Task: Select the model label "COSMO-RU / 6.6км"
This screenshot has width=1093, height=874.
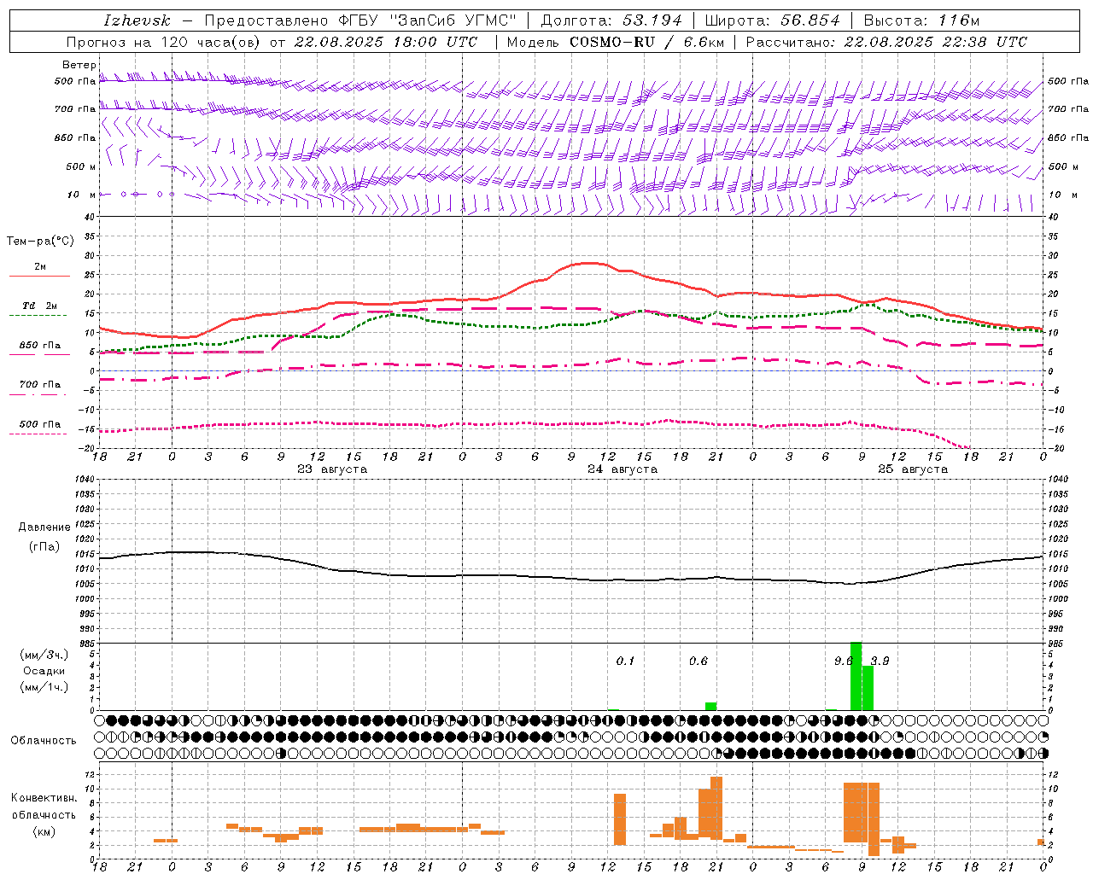Action: (x=647, y=42)
